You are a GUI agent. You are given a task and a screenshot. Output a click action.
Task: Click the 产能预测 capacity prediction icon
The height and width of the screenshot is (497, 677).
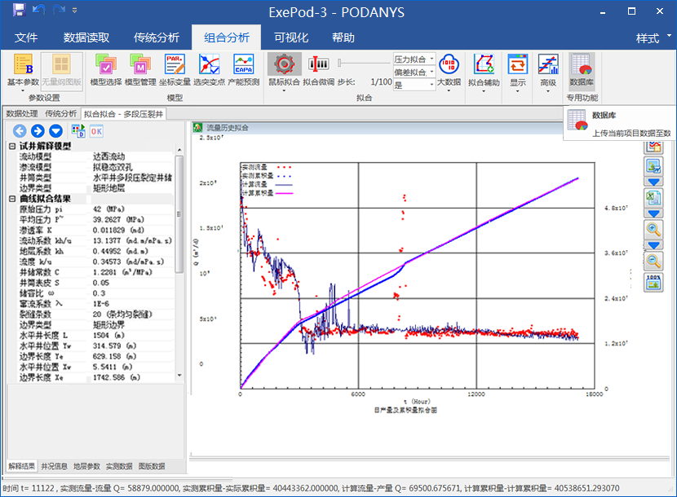243,66
